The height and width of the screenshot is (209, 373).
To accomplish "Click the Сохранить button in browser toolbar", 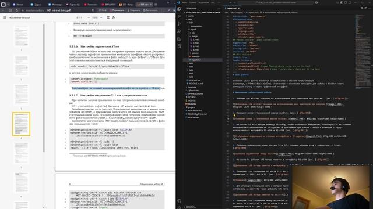I will click(133, 10).
